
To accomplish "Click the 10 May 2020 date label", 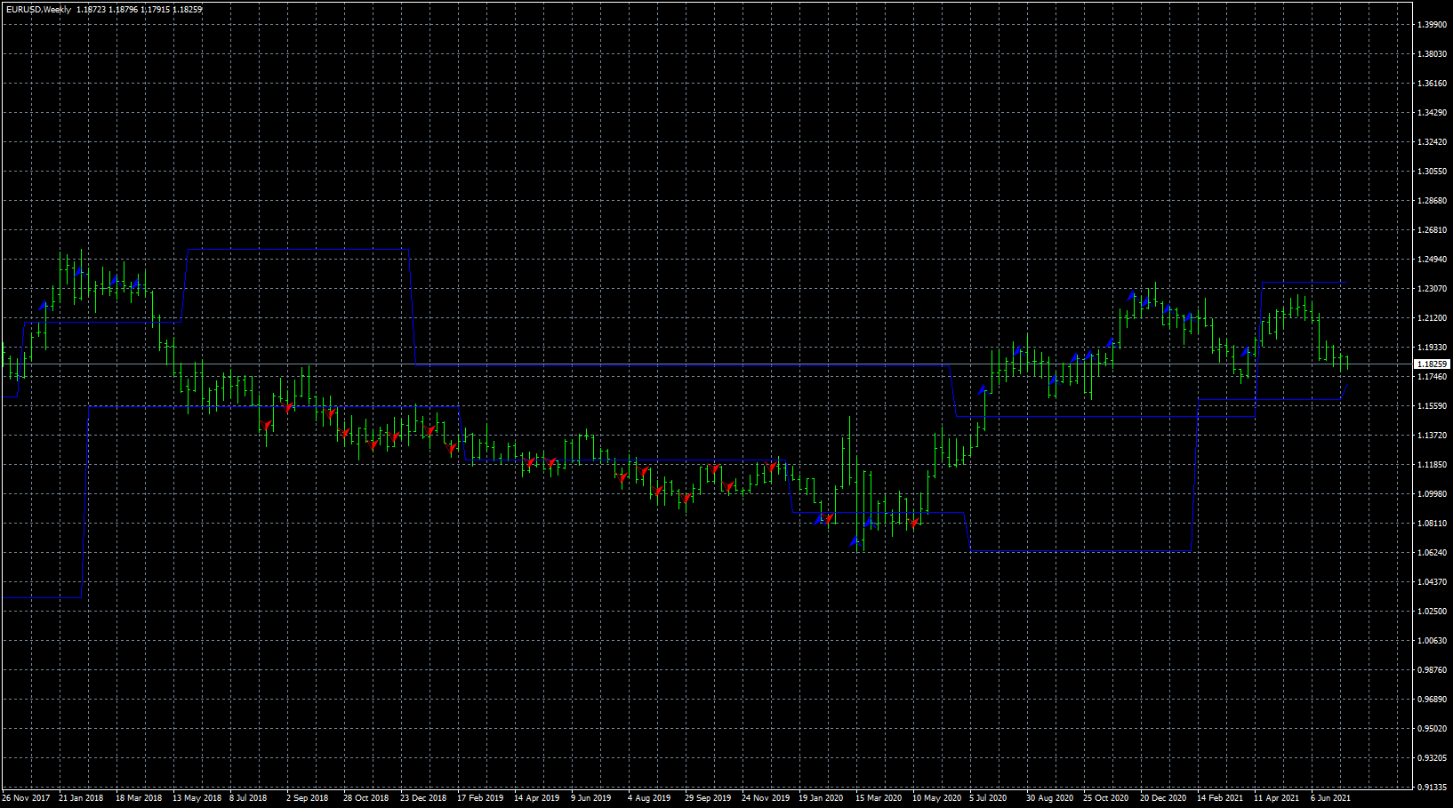I will tap(936, 798).
